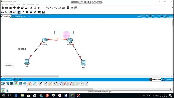Image resolution: width=174 pixels, height=98 pixels.
Task: Open a file with the folder icon
Action: pyautogui.click(x=7, y=8)
